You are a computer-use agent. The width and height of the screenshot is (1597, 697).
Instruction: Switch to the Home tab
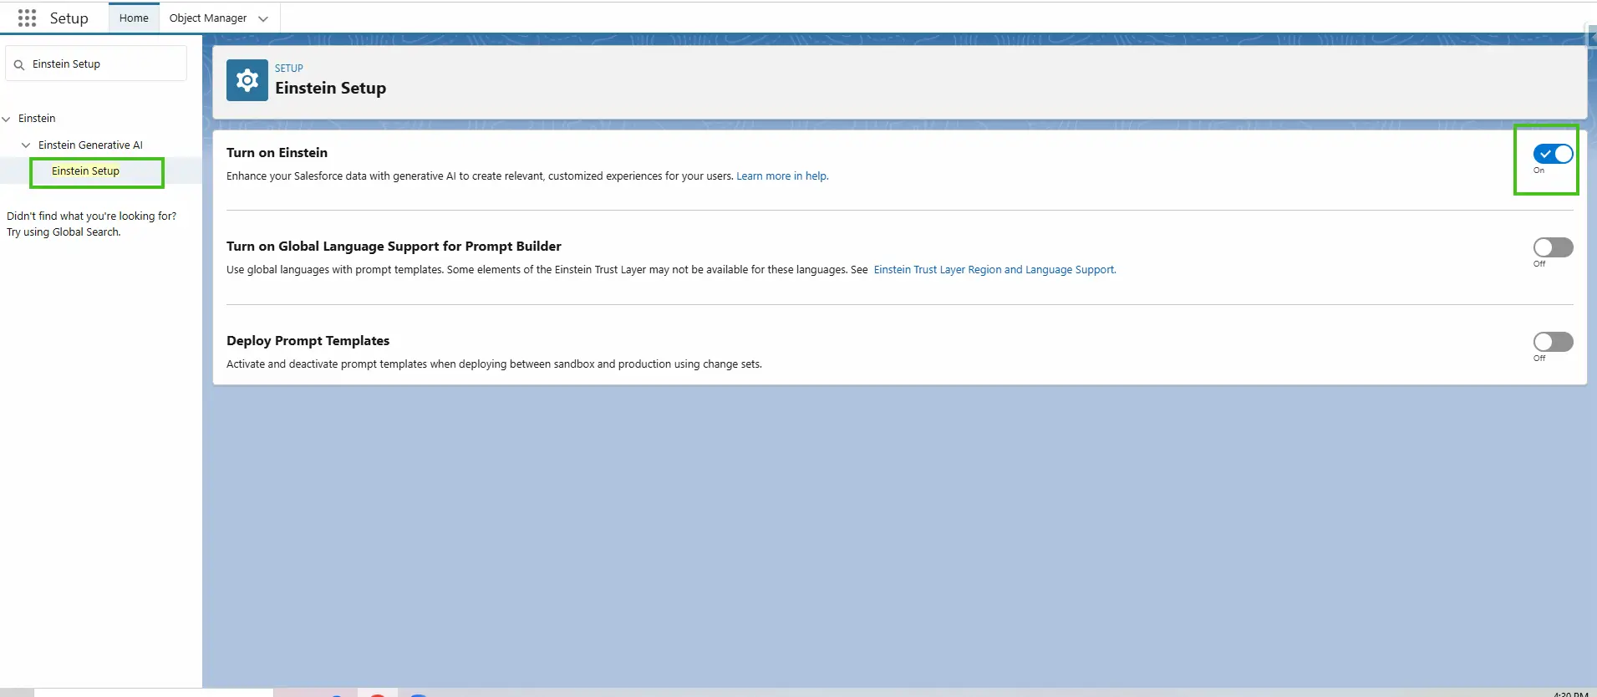134,18
